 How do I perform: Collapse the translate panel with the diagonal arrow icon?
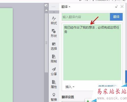pos(117,7)
